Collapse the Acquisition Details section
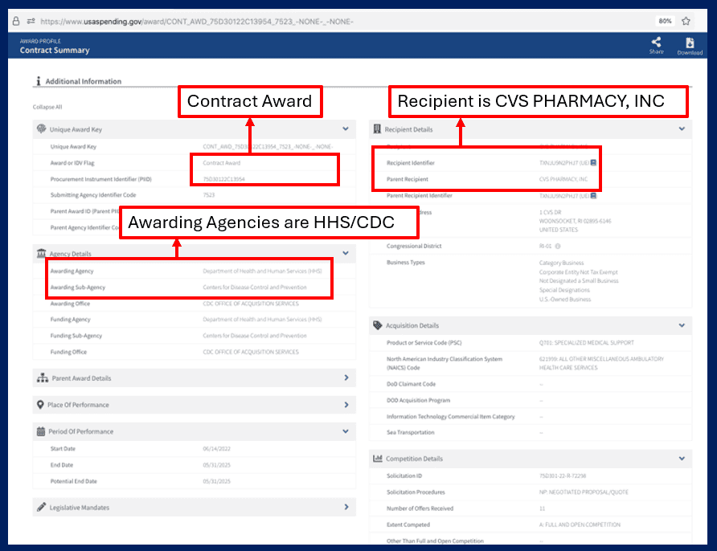Image resolution: width=717 pixels, height=551 pixels. 682,325
